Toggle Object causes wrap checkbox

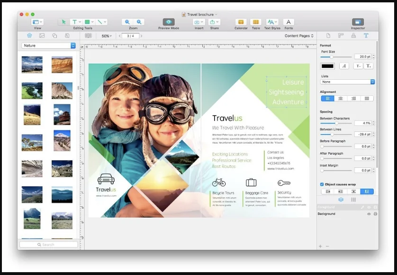[322, 184]
